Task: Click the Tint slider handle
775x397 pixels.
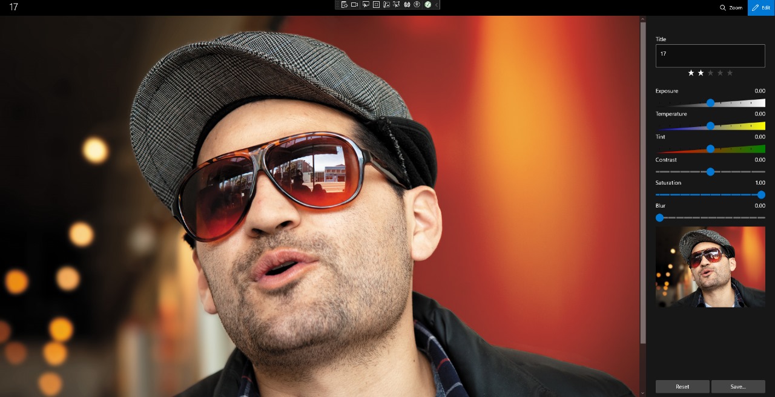Action: click(x=710, y=149)
